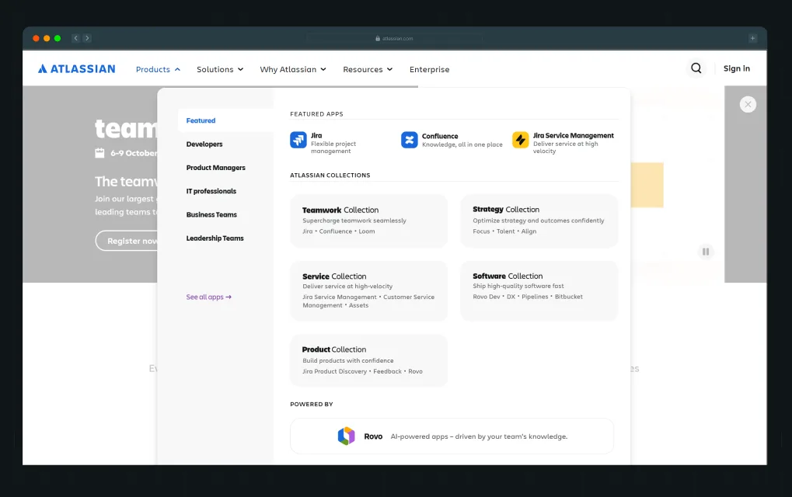Viewport: 792px width, 497px height.
Task: Click the Atlassian logo
Action: tap(77, 69)
